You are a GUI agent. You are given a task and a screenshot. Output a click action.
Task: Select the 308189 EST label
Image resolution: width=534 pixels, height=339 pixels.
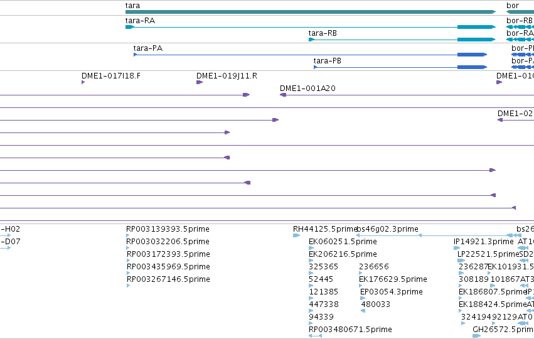474,279
